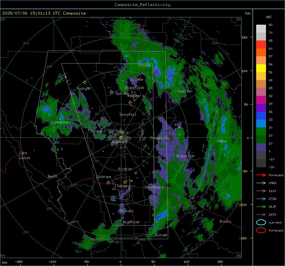
Task: Click the RedDeer city label
Action: (x=134, y=96)
